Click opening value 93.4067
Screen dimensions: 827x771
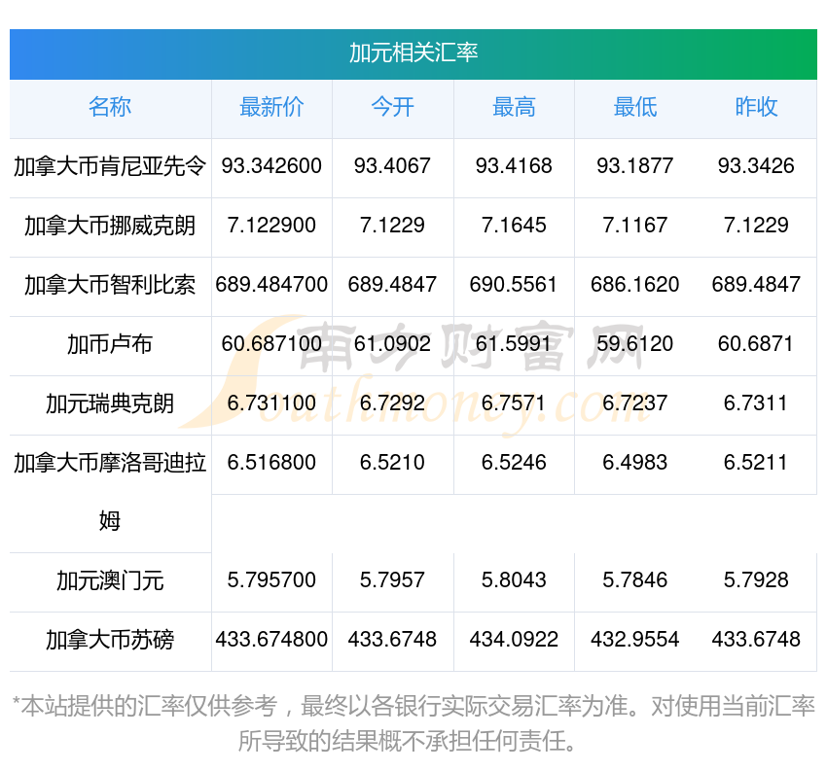tap(392, 166)
